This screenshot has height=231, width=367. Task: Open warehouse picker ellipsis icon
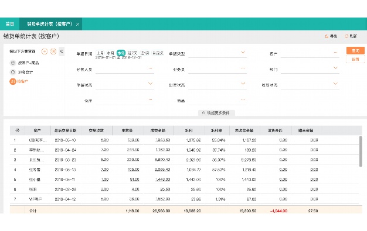pos(150,100)
